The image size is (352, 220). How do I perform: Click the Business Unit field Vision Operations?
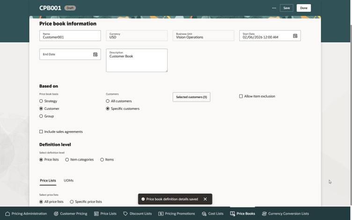tap(204, 36)
